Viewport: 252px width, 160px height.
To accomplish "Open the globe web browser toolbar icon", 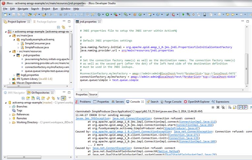I will click(167, 15).
